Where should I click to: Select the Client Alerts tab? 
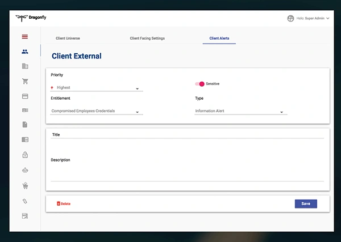pos(219,39)
